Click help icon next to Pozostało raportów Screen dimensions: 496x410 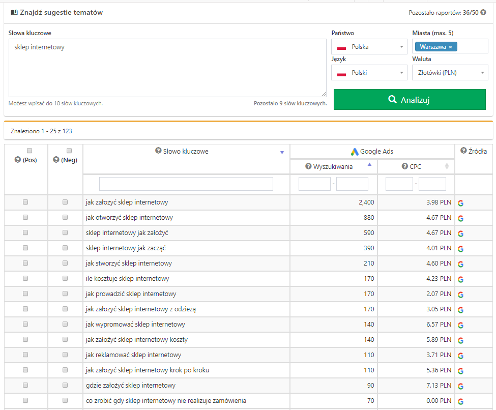pyautogui.click(x=483, y=12)
